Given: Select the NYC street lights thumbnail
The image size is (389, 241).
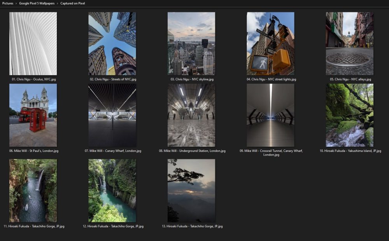Looking at the screenshot, I should pos(270,43).
